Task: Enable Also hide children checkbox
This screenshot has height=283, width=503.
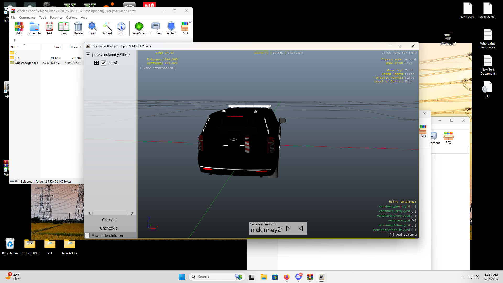Action: (87, 235)
